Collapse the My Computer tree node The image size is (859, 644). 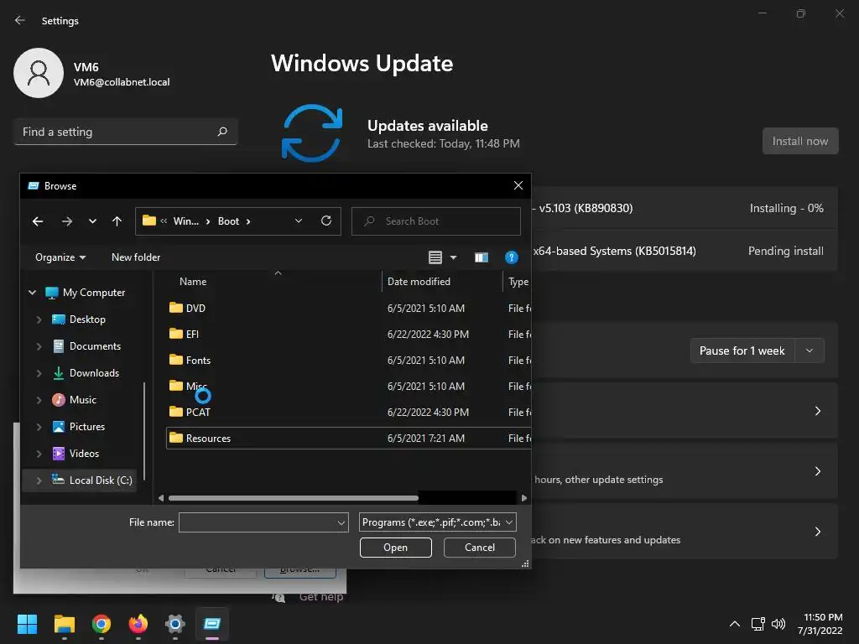click(x=33, y=293)
